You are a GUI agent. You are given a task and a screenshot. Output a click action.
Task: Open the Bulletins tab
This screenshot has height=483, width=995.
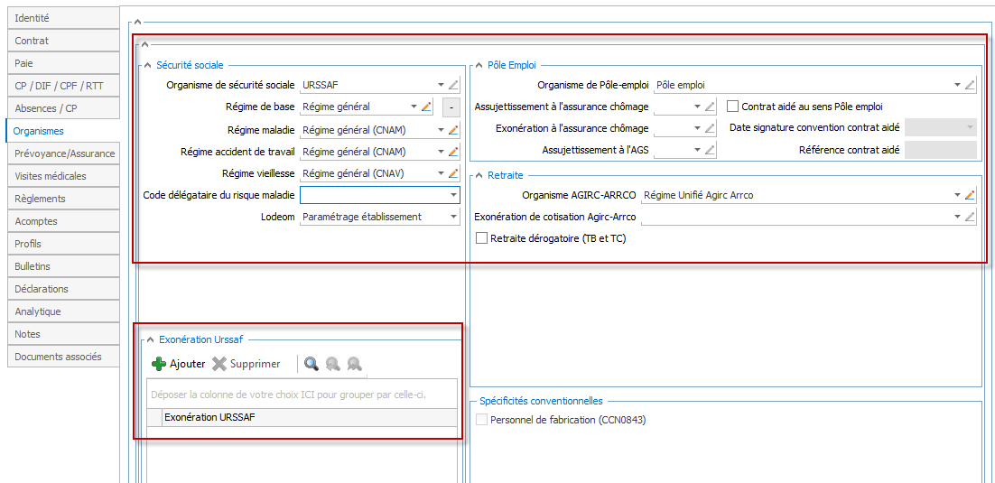(63, 266)
